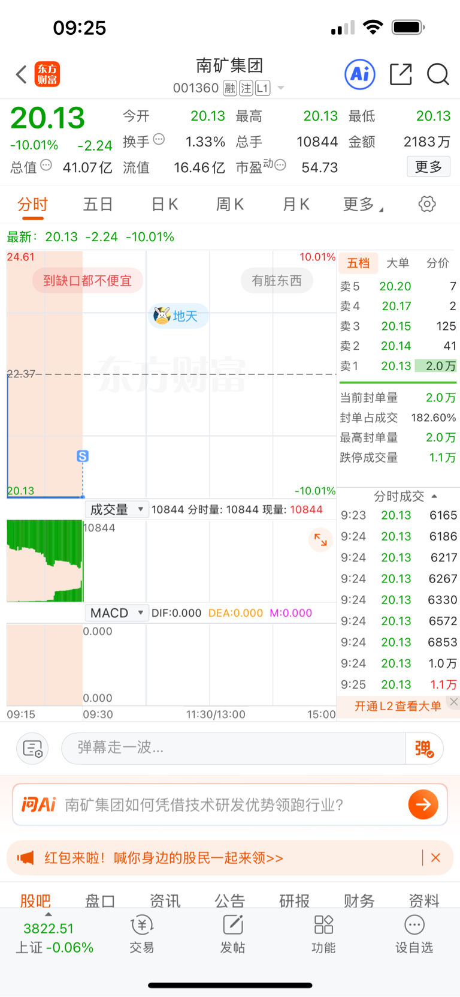Viewport: 460px width, 997px height.
Task: Expand the 更多 chart period dropdown
Action: point(363,205)
